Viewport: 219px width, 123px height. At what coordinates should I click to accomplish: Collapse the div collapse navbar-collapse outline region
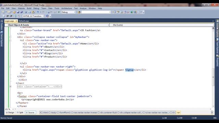point(11,37)
